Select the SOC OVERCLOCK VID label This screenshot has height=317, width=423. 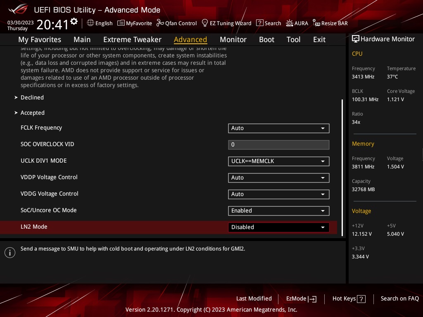click(47, 144)
